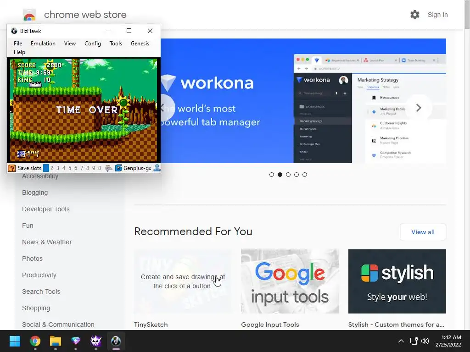Screen dimensions: 470x352
Task: Open the Windows Start menu
Action: pos(15,341)
